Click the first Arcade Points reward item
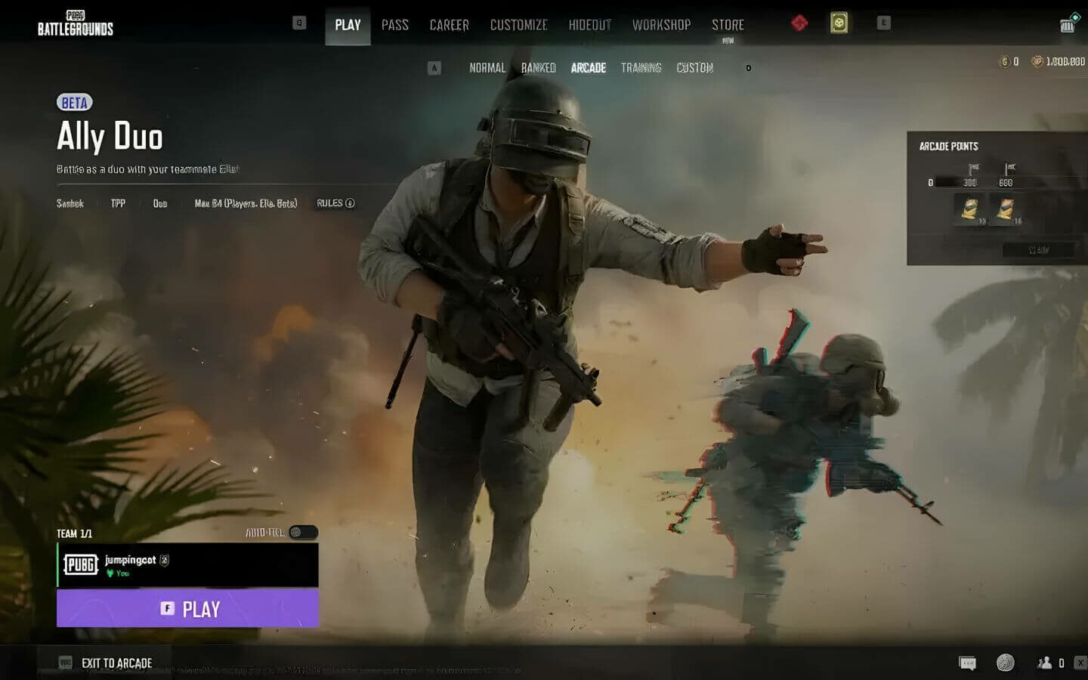This screenshot has height=680, width=1088. point(970,209)
